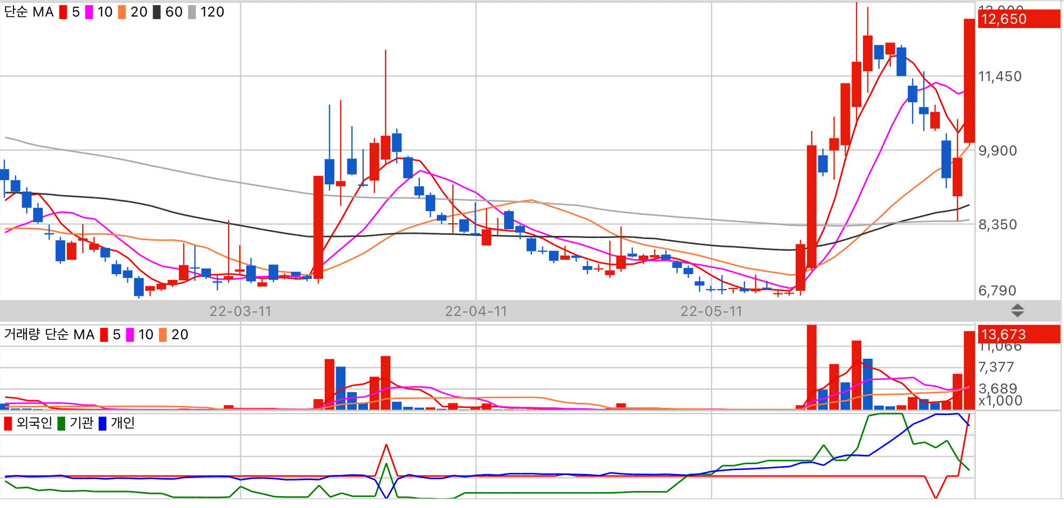The width and height of the screenshot is (1064, 508).
Task: Click the red volume MA 5 swatch
Action: pyautogui.click(x=104, y=335)
